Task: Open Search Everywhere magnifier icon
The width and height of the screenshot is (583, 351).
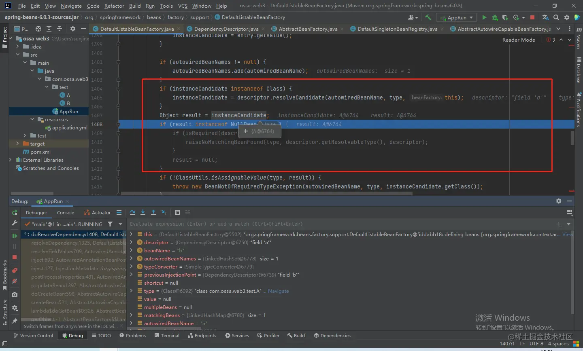Action: tap(556, 17)
